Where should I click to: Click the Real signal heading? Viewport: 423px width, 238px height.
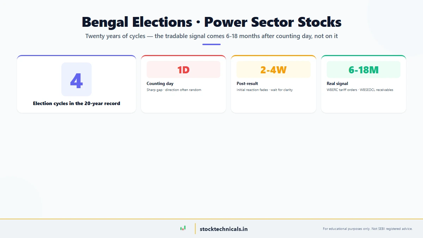(x=337, y=84)
